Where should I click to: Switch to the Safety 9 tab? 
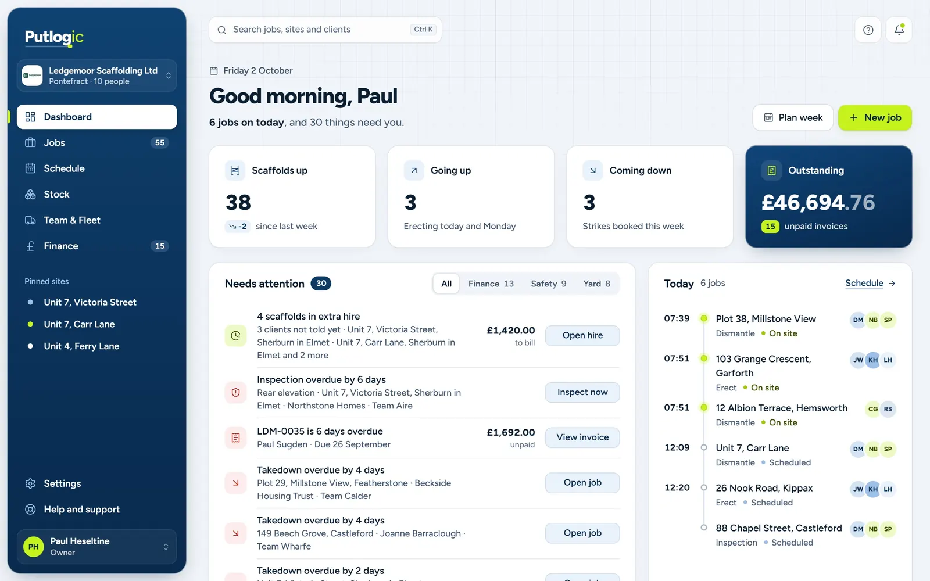549,284
